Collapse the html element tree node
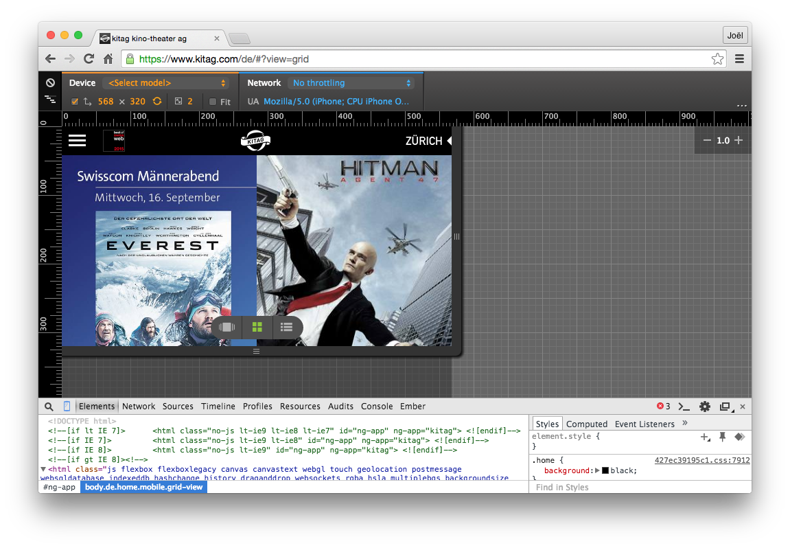 (43, 469)
